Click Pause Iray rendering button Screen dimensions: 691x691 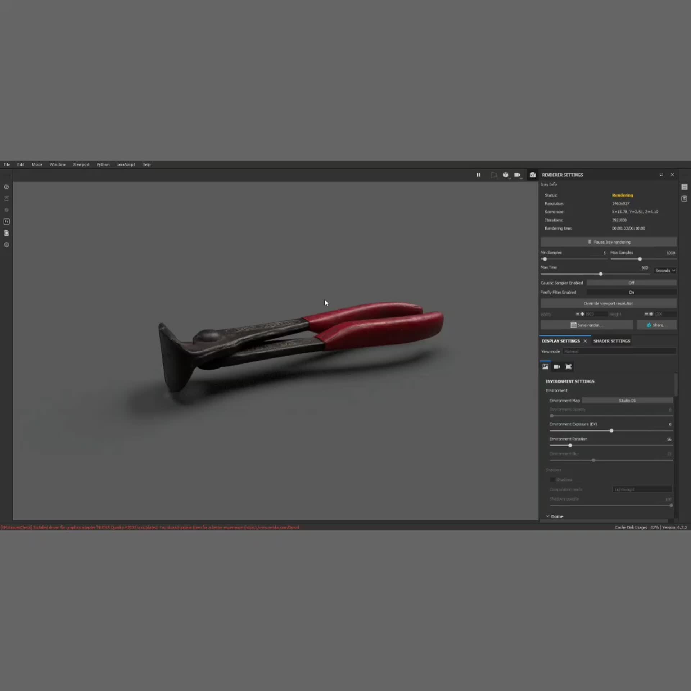608,242
